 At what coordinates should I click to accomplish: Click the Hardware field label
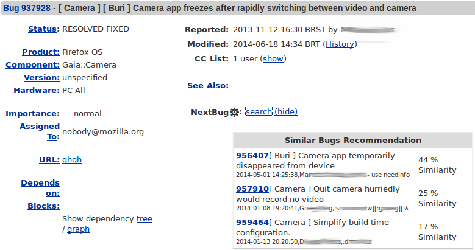pos(37,91)
